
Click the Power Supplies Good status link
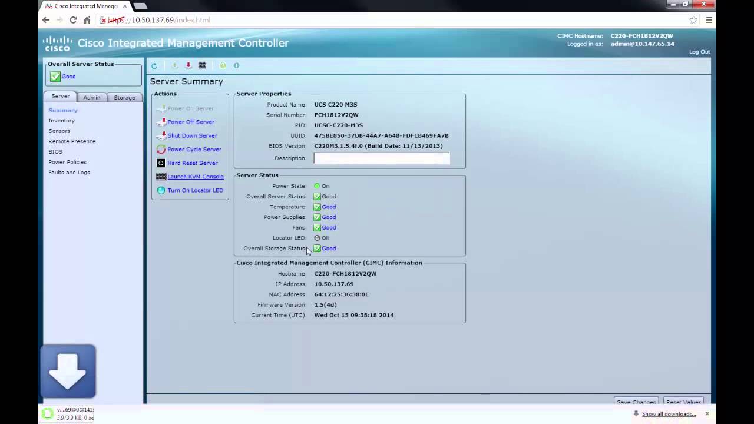[x=329, y=217]
